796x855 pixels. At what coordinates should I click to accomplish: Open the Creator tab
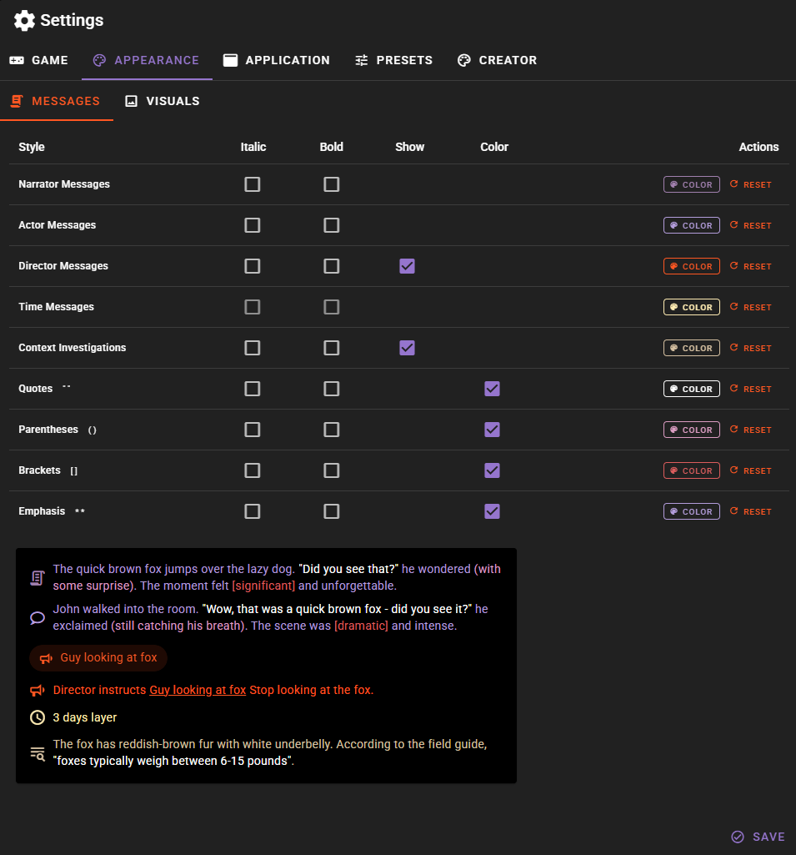click(497, 60)
